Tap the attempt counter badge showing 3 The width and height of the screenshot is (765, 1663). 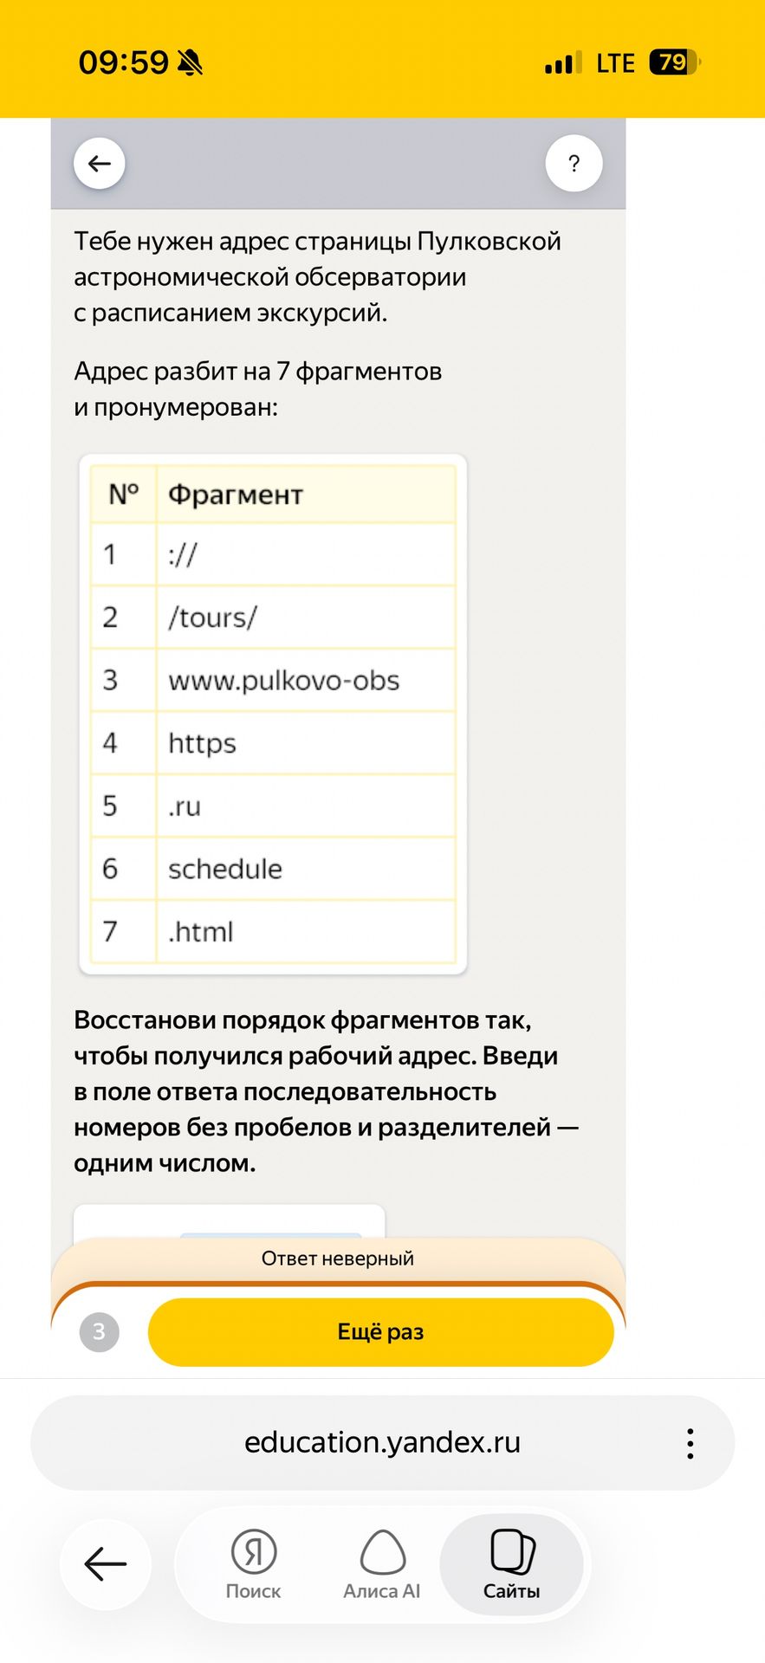100,1332
